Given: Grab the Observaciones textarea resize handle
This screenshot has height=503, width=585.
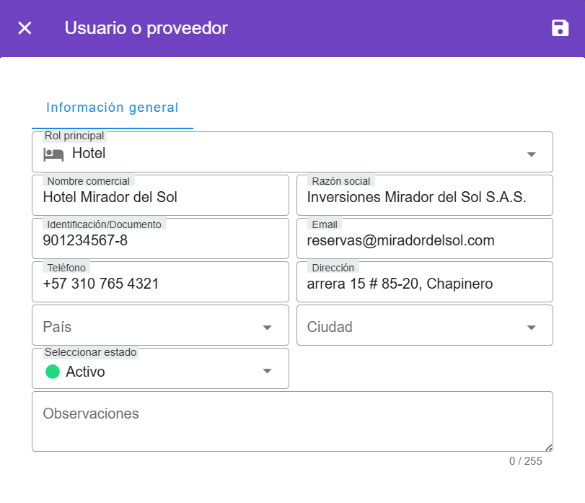Looking at the screenshot, I should click(549, 447).
